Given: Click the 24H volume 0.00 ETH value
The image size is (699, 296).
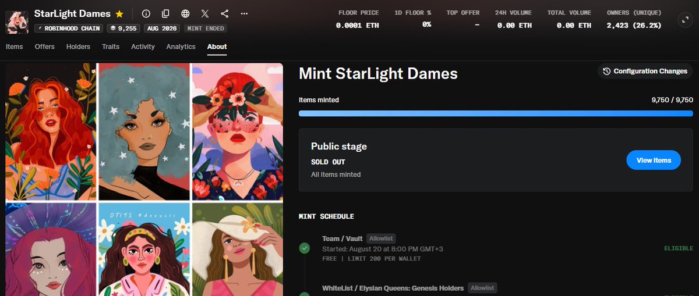Looking at the screenshot, I should pyautogui.click(x=513, y=25).
